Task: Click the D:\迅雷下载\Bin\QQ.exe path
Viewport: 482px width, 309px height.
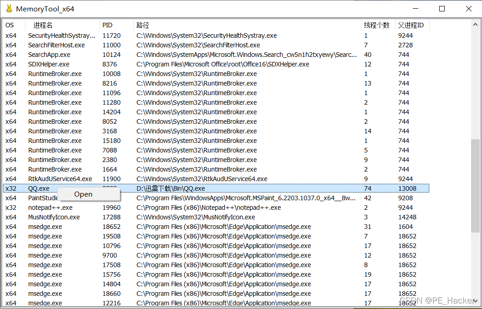Action: point(171,188)
